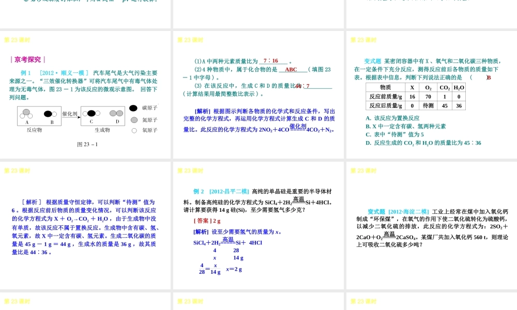The width and height of the screenshot is (517, 310).
Task: Click molecule A in the reactant box
Action: coord(26,114)
